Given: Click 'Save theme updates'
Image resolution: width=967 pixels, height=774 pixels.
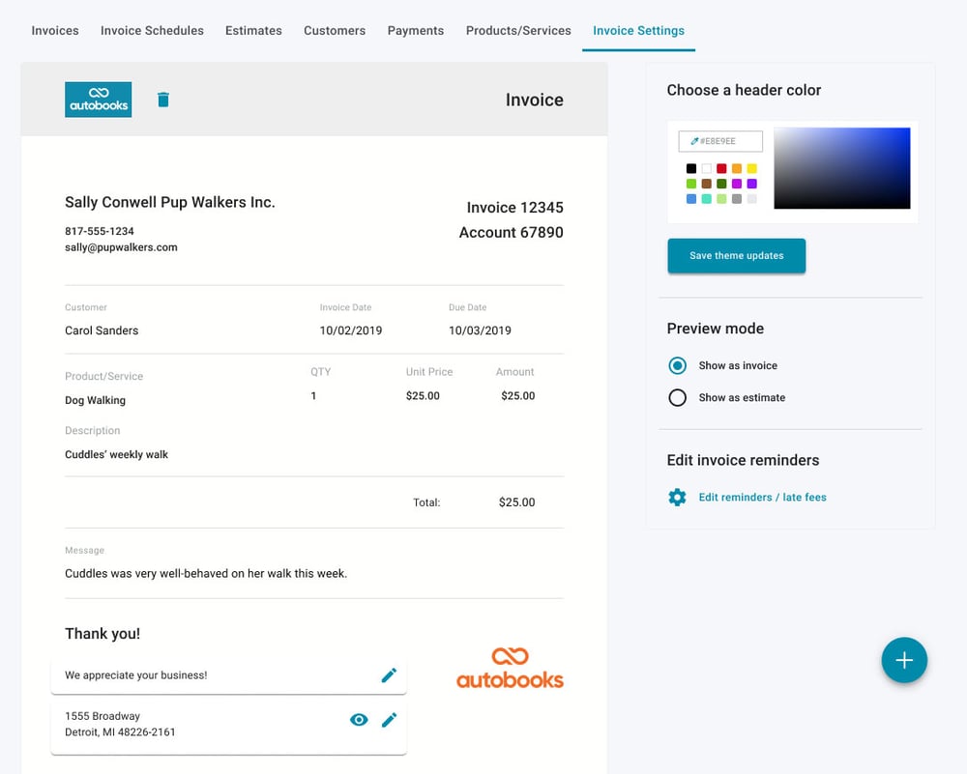Looking at the screenshot, I should [x=736, y=255].
